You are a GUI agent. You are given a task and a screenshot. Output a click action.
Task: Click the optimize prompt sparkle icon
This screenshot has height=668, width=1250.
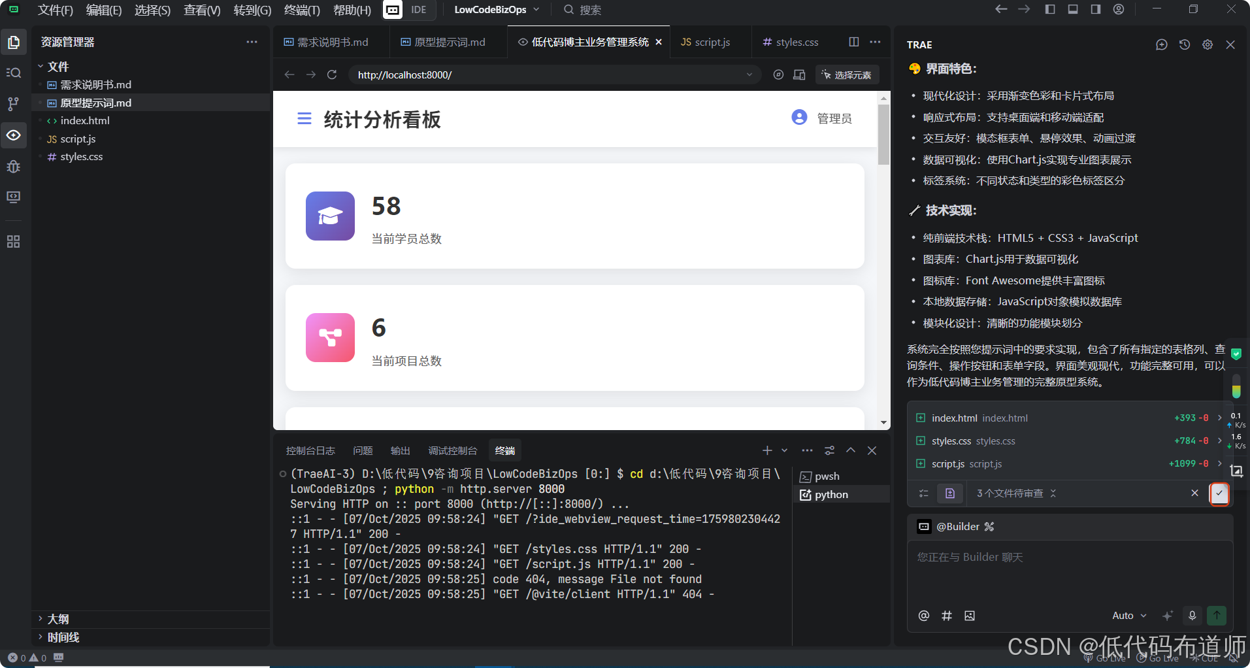pos(1168,615)
